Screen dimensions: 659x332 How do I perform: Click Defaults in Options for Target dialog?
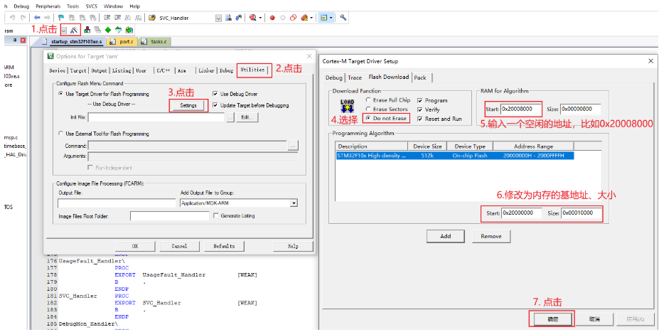coord(224,246)
